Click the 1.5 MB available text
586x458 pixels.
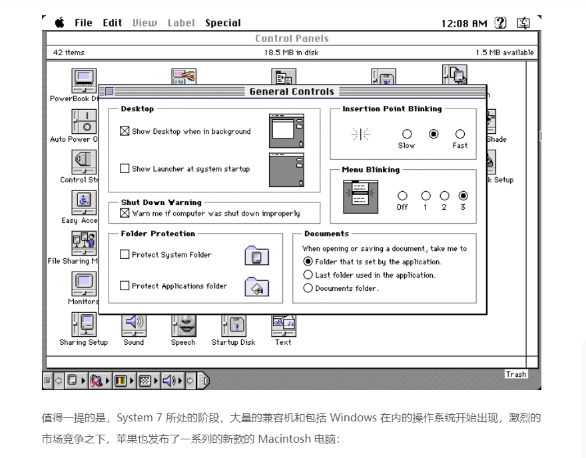coord(505,53)
